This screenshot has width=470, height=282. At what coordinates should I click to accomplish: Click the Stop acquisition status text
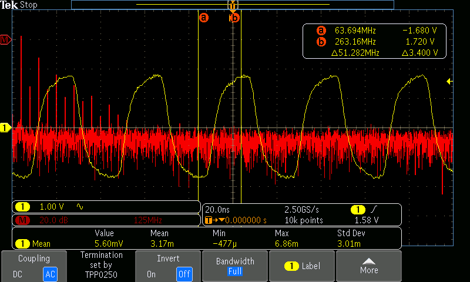[x=29, y=5]
